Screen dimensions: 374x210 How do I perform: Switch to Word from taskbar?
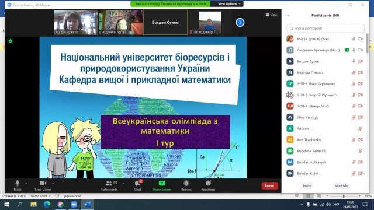coord(87,205)
